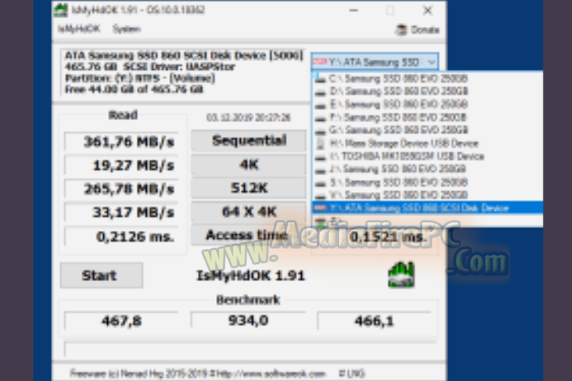Image resolution: width=572 pixels, height=381 pixels.
Task: Close the IsMyHdOK window
Action: click(x=427, y=10)
